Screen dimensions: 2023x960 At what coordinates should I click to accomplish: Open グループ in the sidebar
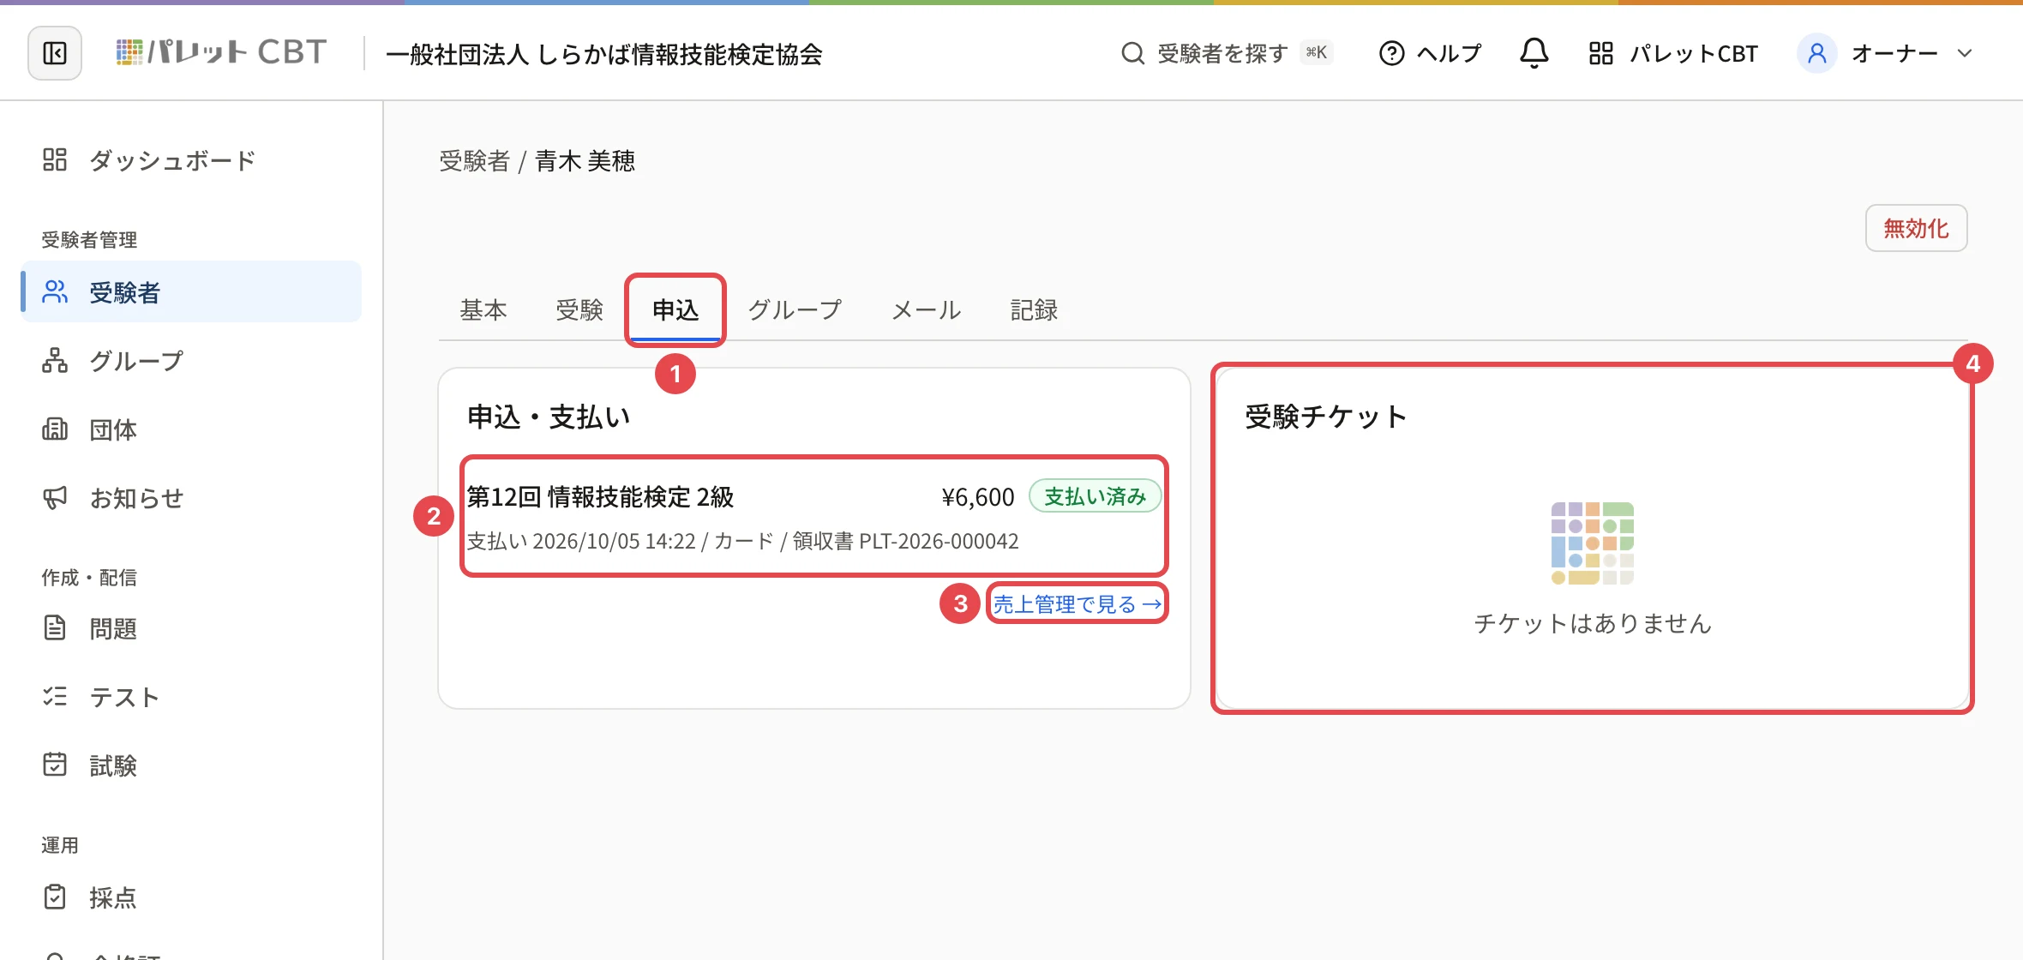coord(191,361)
